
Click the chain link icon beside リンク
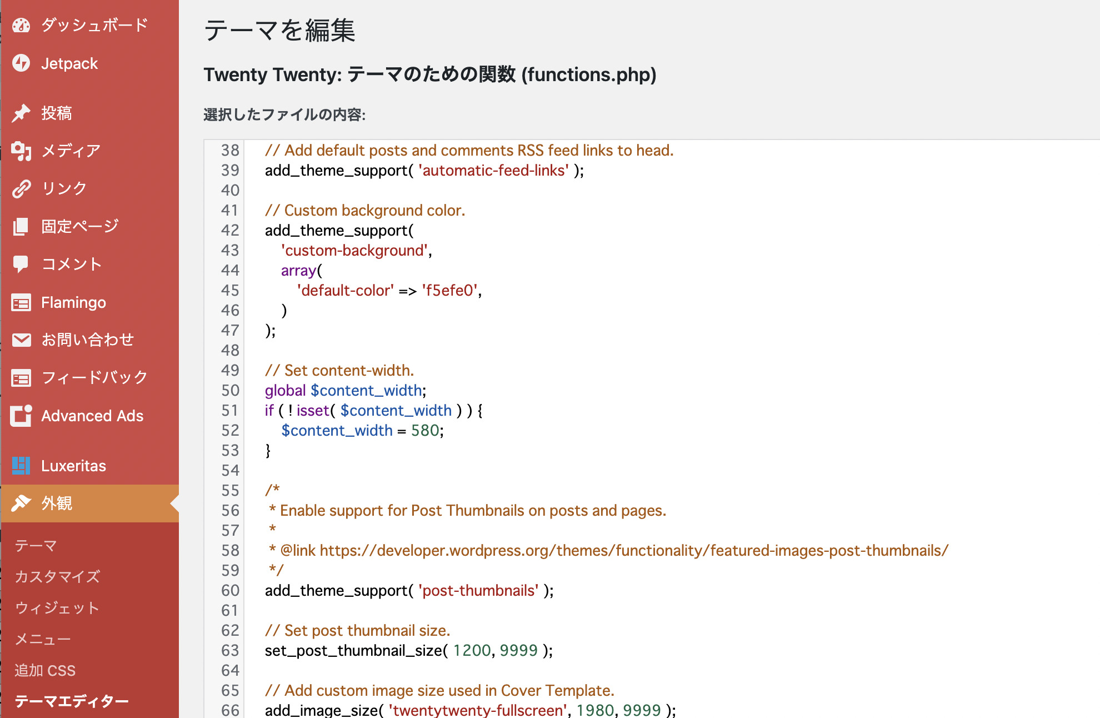pos(21,188)
